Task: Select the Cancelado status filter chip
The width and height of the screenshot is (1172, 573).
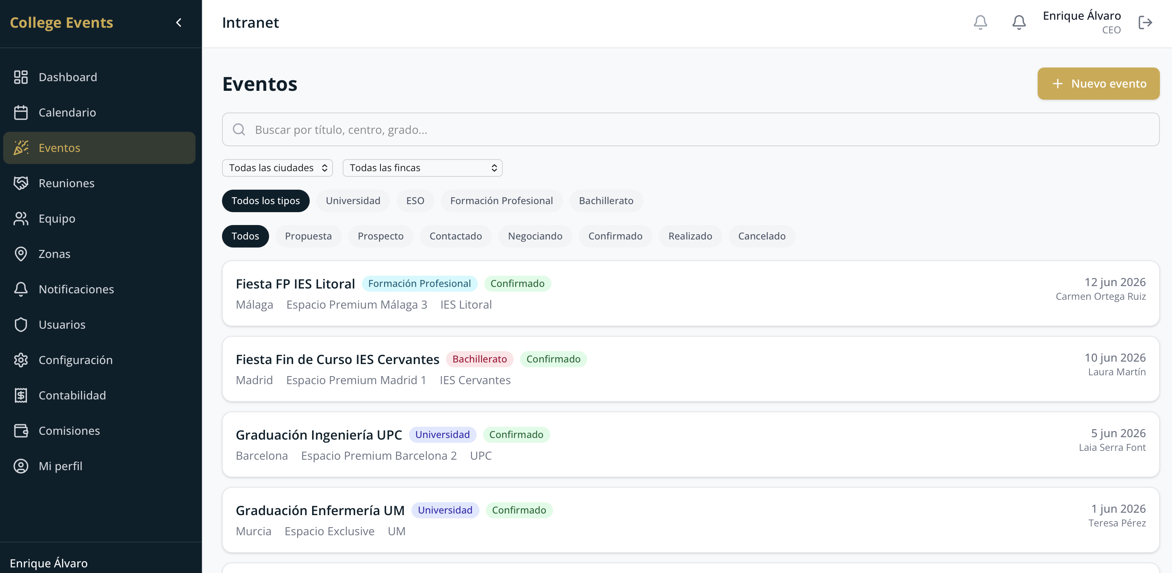Action: click(x=761, y=236)
